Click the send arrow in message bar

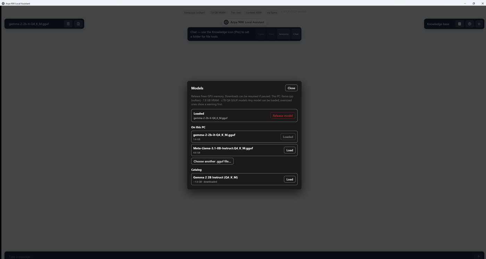tap(478, 257)
